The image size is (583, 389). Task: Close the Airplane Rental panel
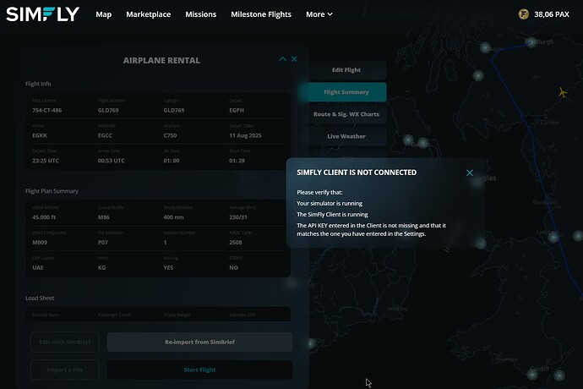click(x=294, y=59)
